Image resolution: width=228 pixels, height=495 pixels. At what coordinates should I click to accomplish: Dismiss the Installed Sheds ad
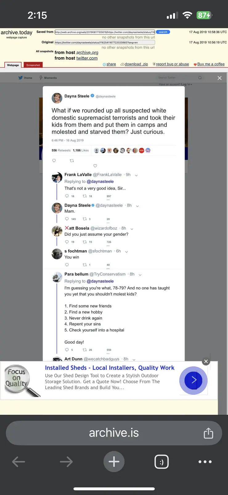[206, 361]
